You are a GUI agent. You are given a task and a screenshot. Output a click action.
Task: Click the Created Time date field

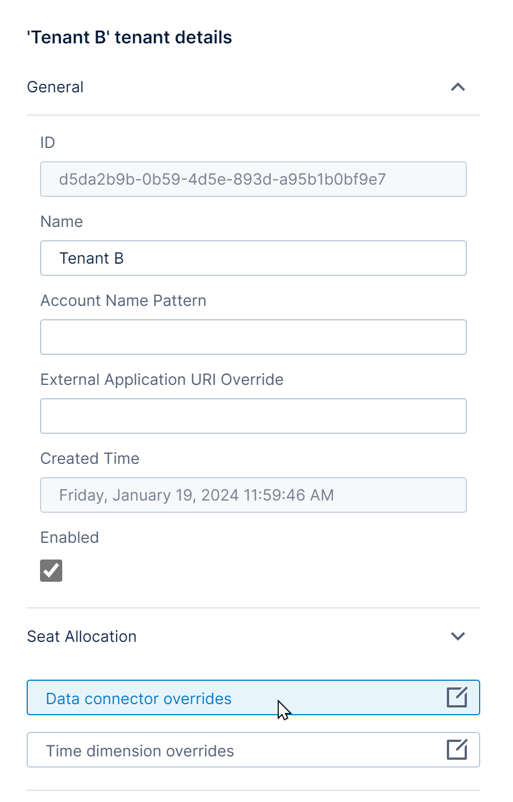tap(253, 495)
